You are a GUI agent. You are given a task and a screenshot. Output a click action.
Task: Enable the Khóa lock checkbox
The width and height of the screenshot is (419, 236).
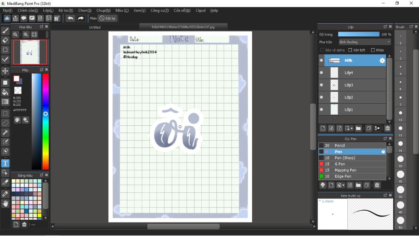(373, 50)
